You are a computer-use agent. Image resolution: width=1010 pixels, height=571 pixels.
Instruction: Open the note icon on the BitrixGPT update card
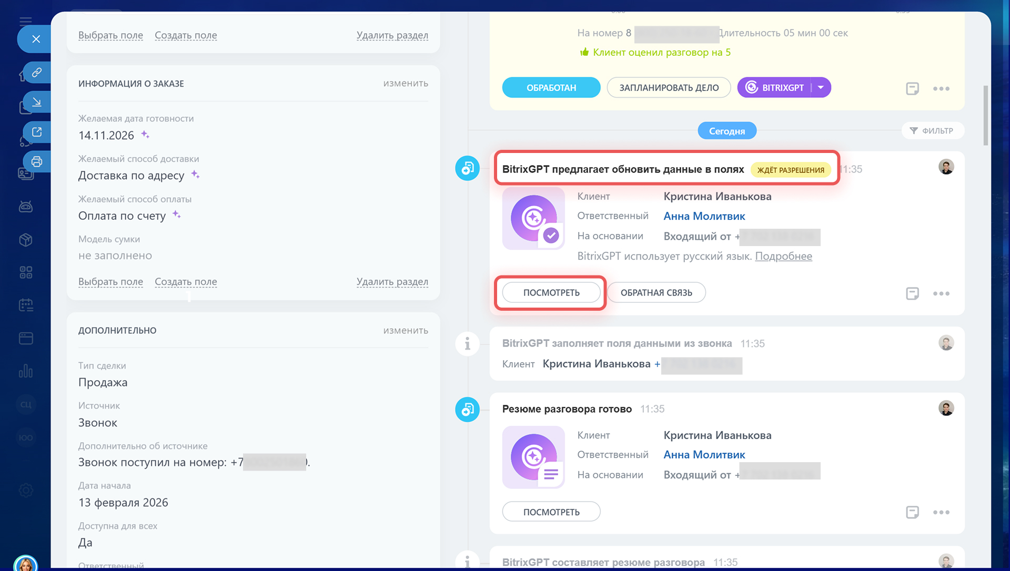click(912, 293)
